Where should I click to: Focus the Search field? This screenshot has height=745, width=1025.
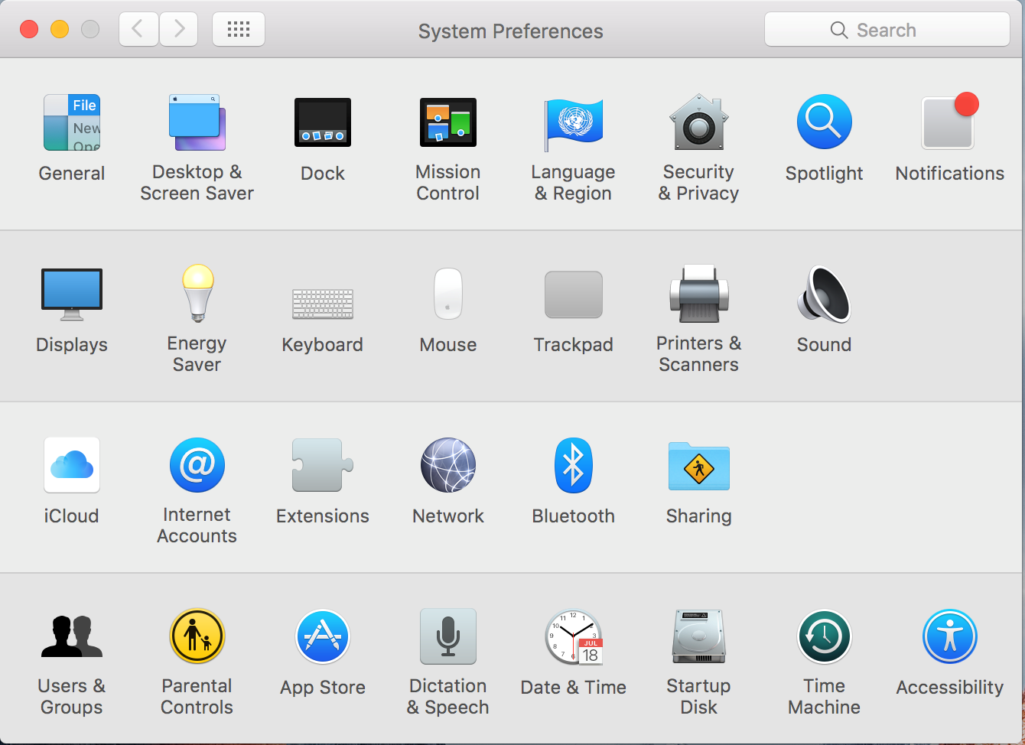pos(887,30)
